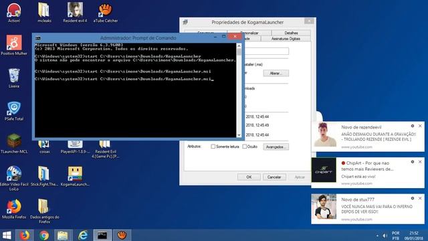Select the coisas folder on desktop
This screenshot has height=241, width=428.
(44, 147)
